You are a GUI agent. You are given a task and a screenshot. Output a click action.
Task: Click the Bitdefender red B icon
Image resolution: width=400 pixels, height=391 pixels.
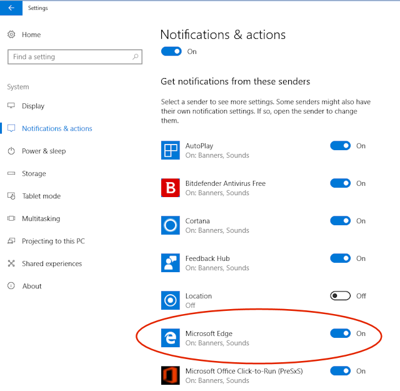[x=171, y=188]
